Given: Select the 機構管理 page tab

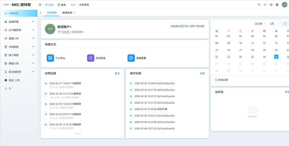Looking at the screenshot, I should pos(67,13).
